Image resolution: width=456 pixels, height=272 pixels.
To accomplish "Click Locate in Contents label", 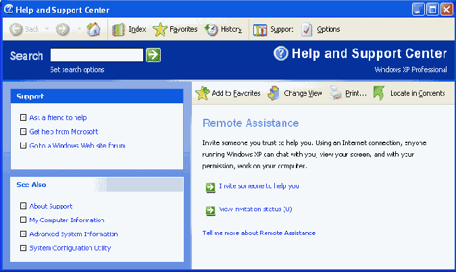I will pos(417,93).
